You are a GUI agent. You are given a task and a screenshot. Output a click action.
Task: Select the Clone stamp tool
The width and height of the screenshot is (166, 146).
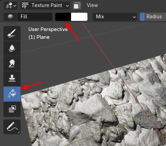coord(12,79)
